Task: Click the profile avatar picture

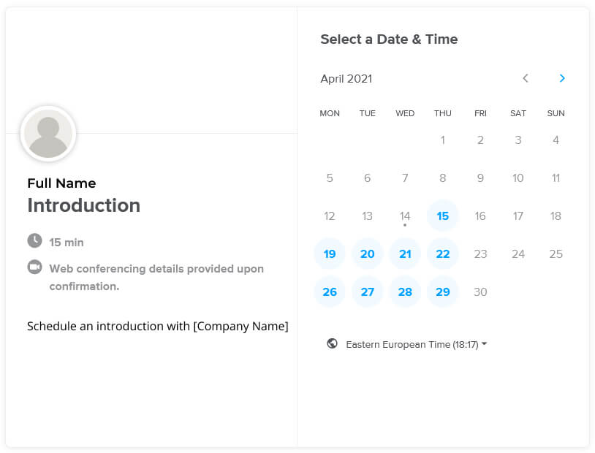Action: pos(48,134)
